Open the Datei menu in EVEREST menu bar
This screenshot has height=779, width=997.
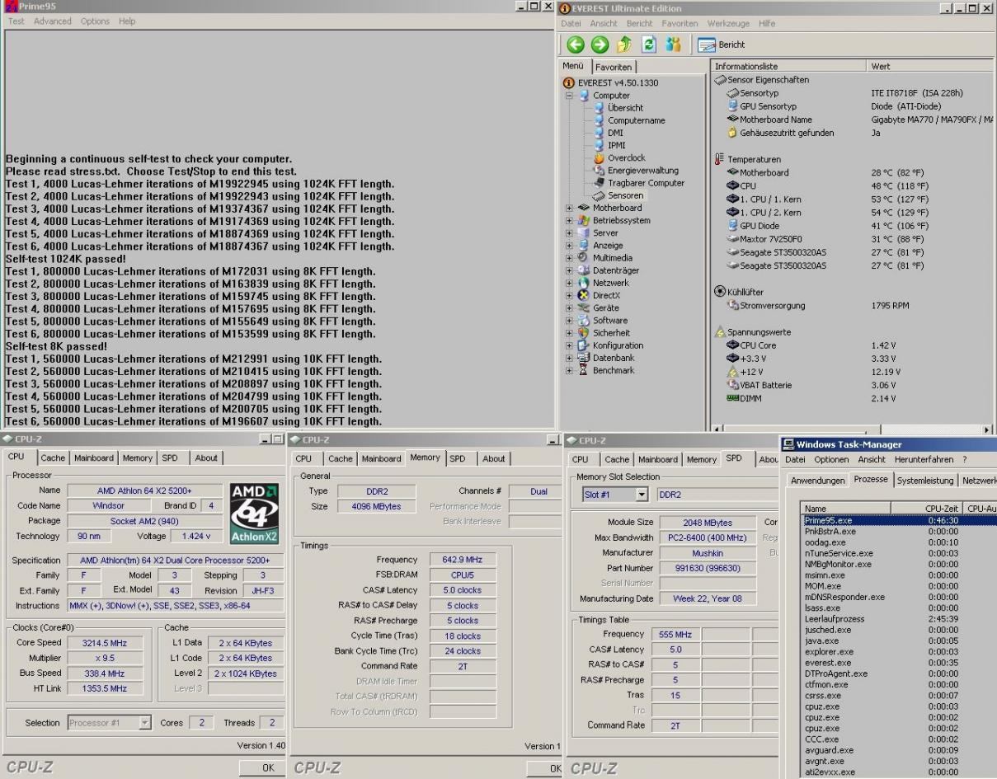coord(571,23)
